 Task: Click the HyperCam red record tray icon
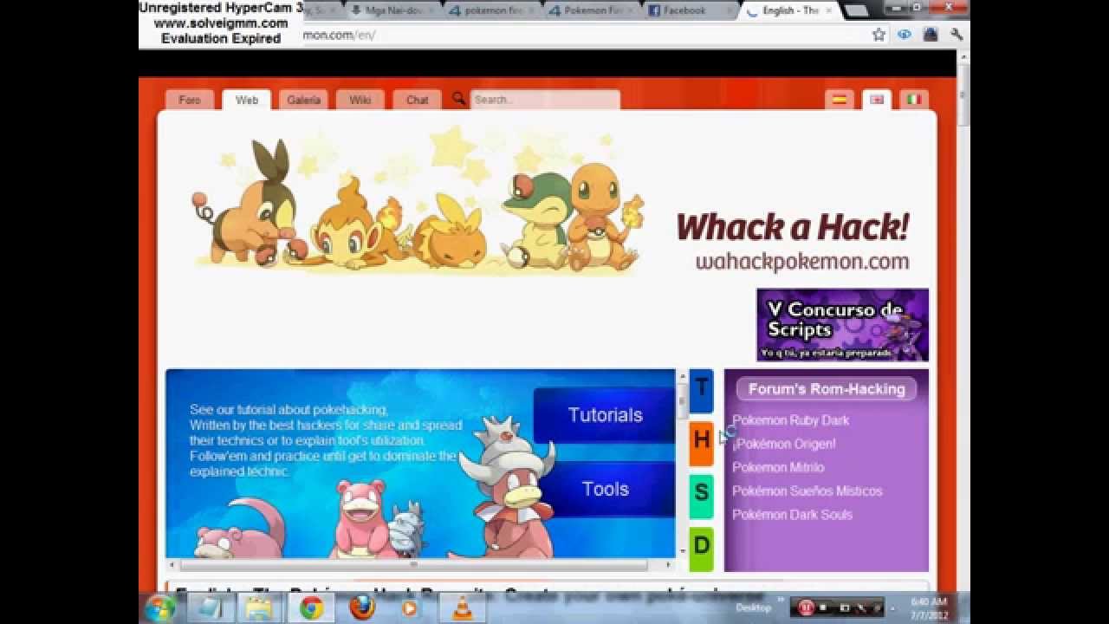[x=805, y=608]
